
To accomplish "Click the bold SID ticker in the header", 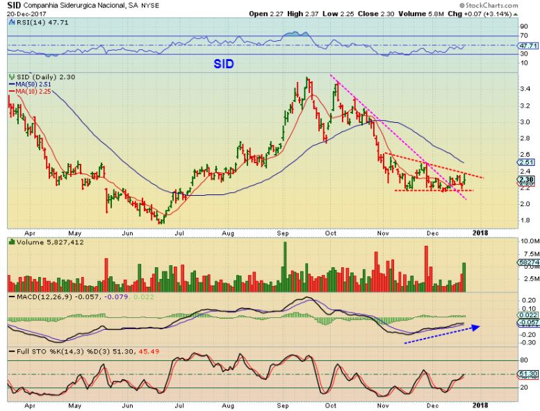I will click(x=14, y=5).
